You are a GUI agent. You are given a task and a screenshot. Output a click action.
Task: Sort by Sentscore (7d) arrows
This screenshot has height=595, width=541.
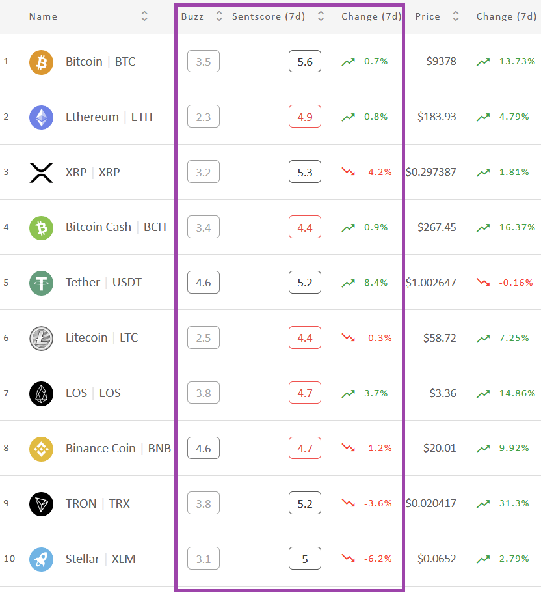tap(321, 16)
